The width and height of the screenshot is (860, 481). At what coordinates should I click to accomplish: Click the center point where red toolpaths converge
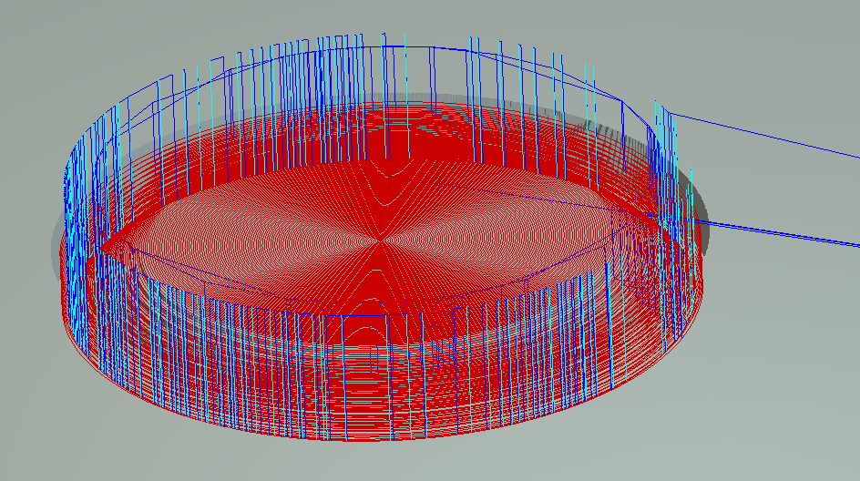(377, 240)
